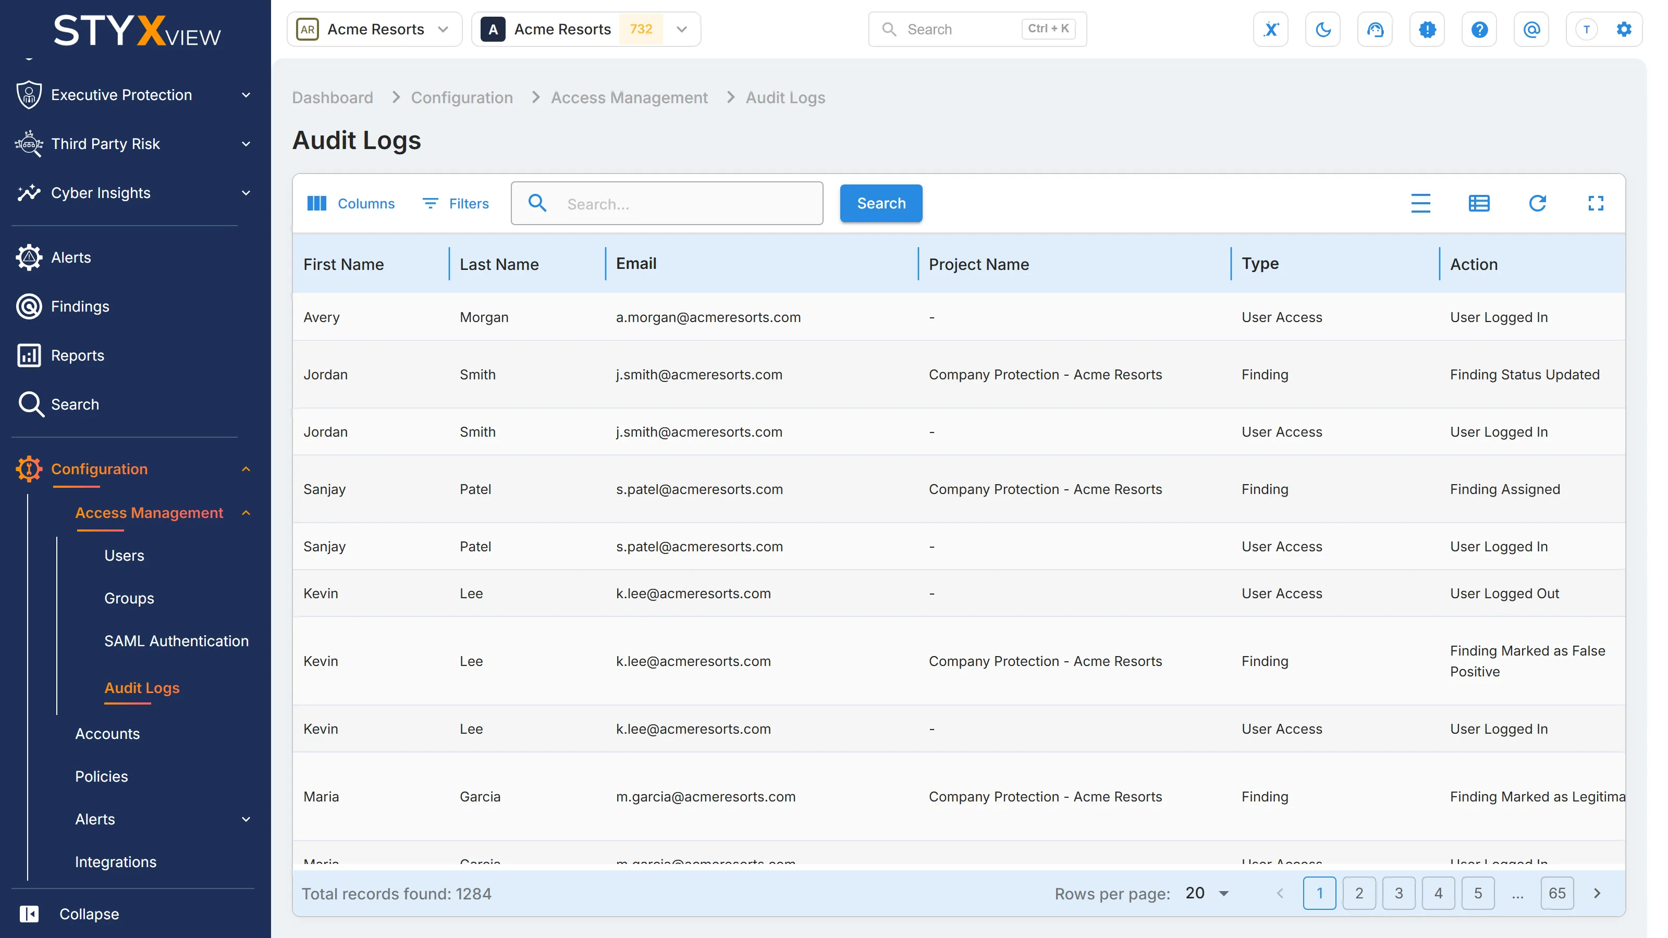Open the Filters panel
Image resolution: width=1668 pixels, height=938 pixels.
point(456,203)
